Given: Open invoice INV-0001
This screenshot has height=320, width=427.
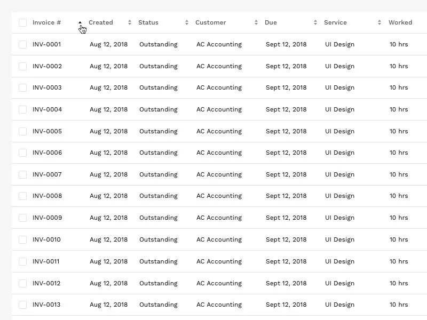Looking at the screenshot, I should pyautogui.click(x=46, y=44).
